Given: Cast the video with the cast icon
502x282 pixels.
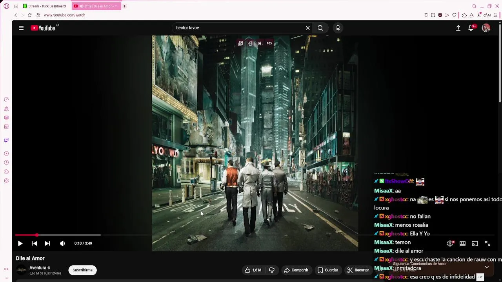Looking at the screenshot, I should pyautogui.click(x=475, y=243).
